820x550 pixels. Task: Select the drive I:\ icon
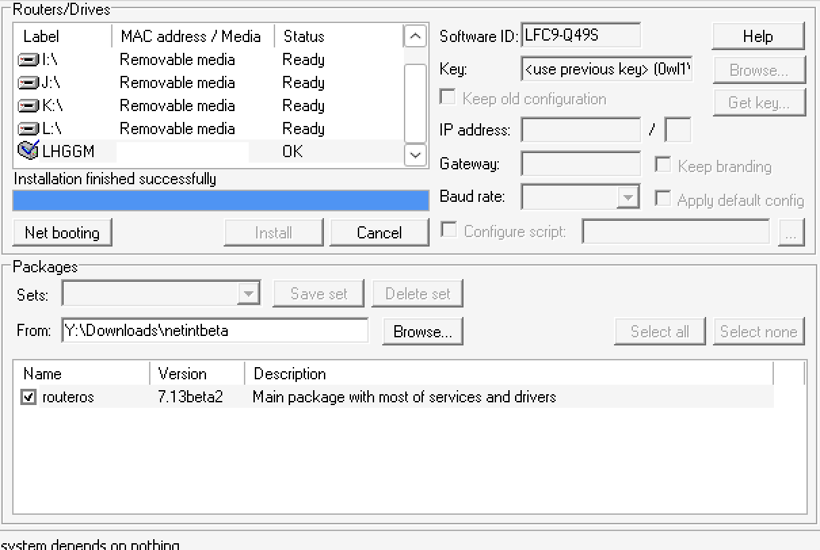pyautogui.click(x=26, y=59)
